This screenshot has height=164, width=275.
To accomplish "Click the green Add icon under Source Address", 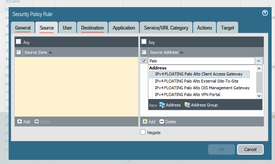I will point(145,122).
